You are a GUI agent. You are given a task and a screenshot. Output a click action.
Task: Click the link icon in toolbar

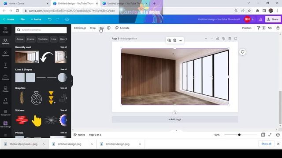[x=270, y=28]
